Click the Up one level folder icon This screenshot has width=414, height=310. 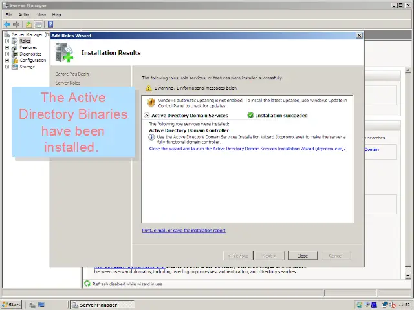[28, 25]
